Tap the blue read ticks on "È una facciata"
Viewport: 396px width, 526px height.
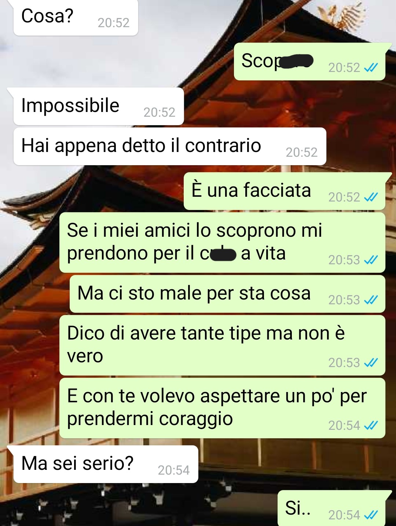(371, 197)
